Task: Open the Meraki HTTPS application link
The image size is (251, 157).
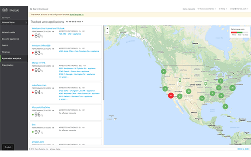Action: (x=39, y=63)
